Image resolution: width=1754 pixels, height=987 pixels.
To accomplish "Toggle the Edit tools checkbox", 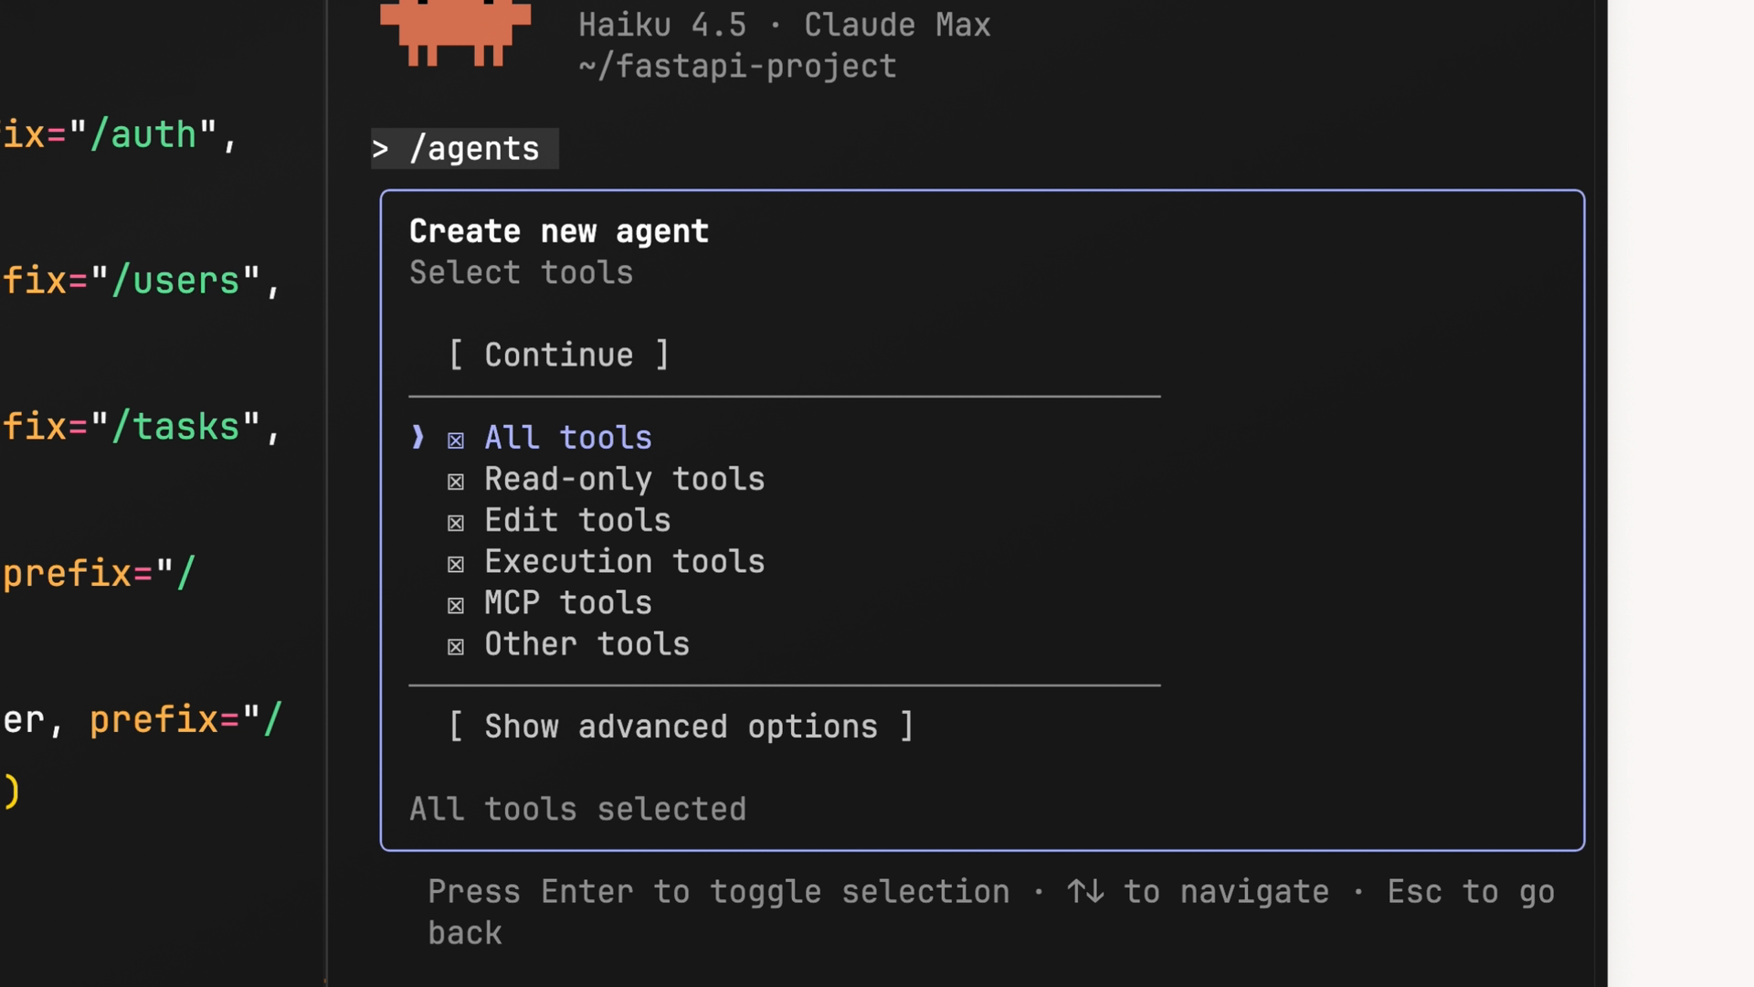I will point(456,522).
